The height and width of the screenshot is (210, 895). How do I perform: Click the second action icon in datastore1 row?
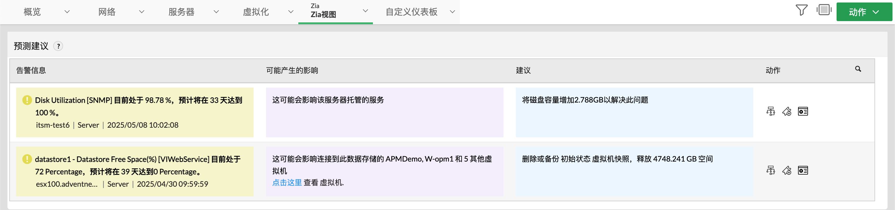tap(787, 171)
